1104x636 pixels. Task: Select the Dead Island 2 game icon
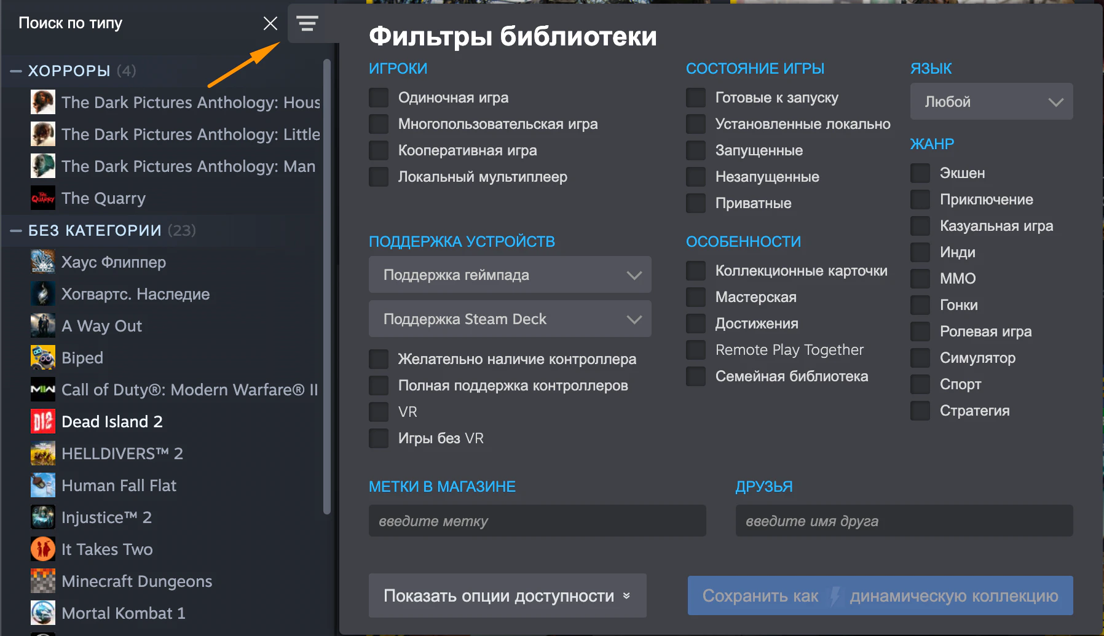[x=43, y=421]
